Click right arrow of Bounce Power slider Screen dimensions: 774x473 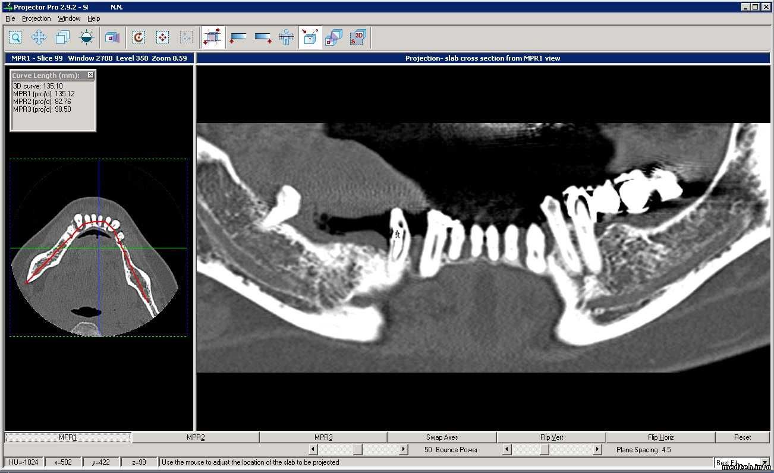point(404,450)
